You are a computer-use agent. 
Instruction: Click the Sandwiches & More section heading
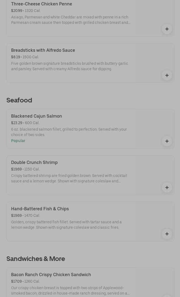36,259
